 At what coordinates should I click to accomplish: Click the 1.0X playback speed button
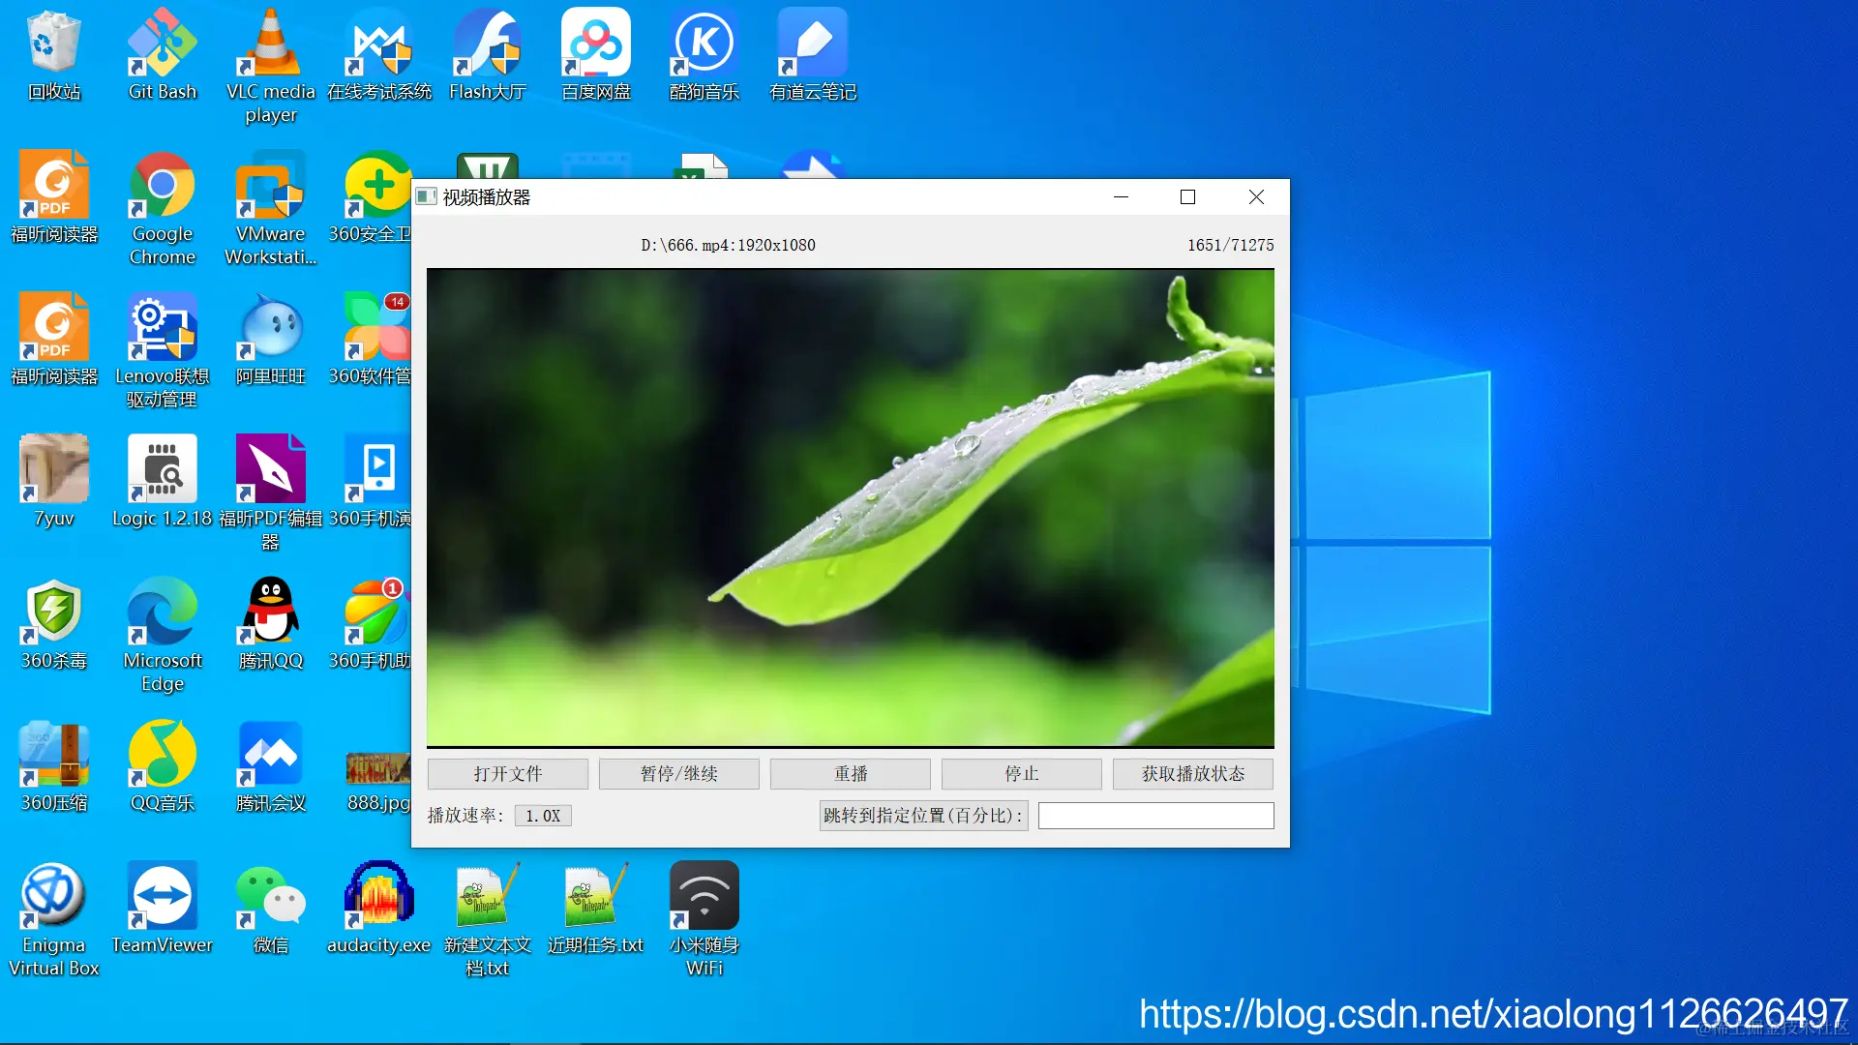coord(543,816)
